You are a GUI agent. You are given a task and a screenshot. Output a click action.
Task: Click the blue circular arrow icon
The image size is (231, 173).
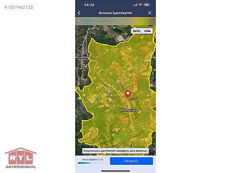(x=151, y=21)
